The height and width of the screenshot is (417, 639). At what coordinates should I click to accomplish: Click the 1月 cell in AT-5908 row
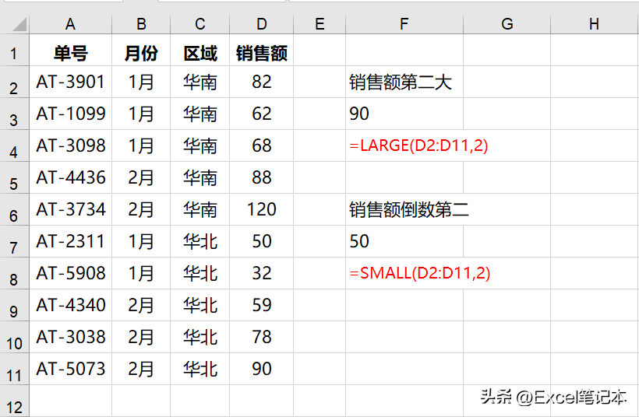141,273
